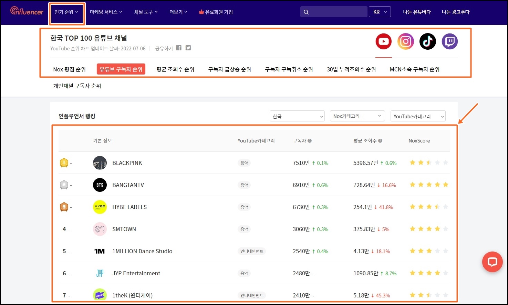The image size is (508, 305).
Task: Switch to Instagram ranking icon
Action: (x=406, y=41)
